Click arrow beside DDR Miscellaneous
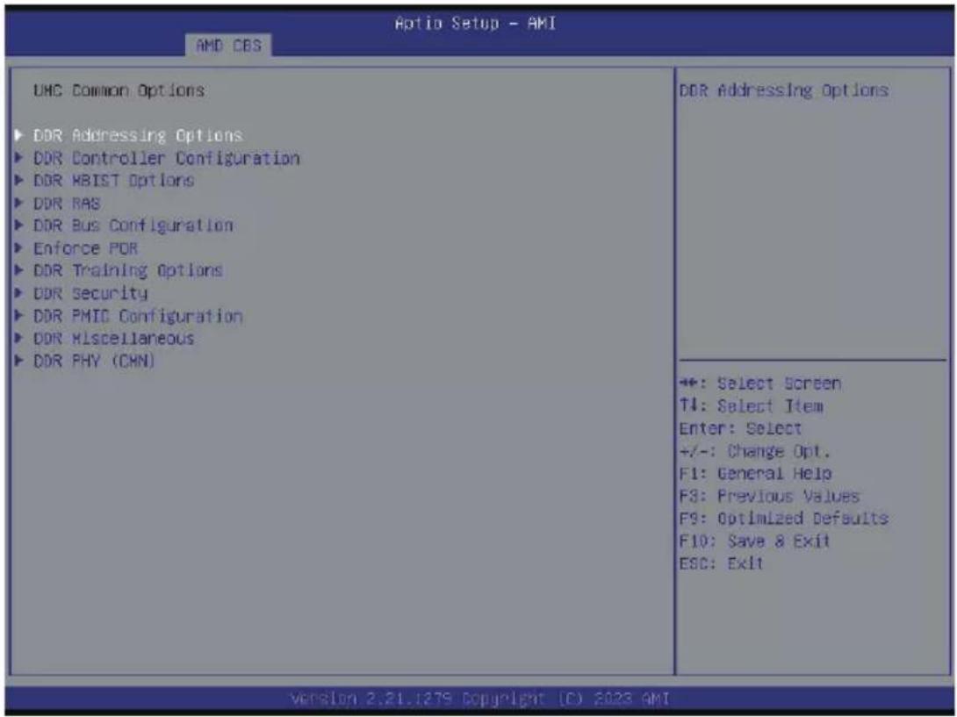This screenshot has height=717, width=957. click(x=19, y=339)
